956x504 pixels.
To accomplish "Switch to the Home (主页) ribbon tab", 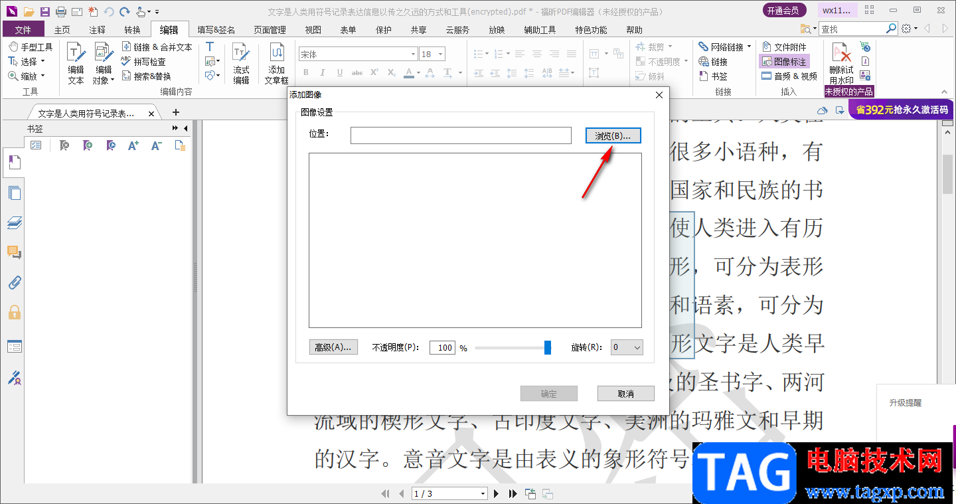I will [x=62, y=30].
